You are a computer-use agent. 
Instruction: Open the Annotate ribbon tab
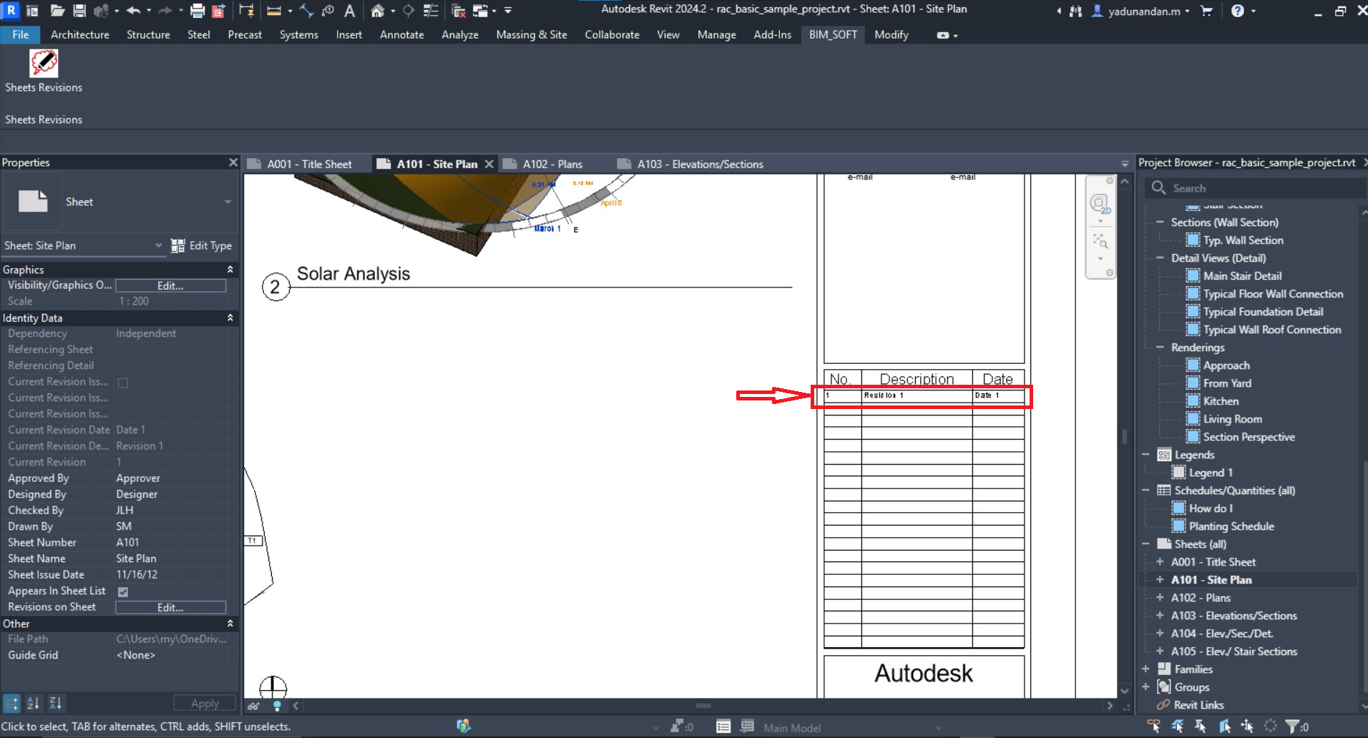402,34
